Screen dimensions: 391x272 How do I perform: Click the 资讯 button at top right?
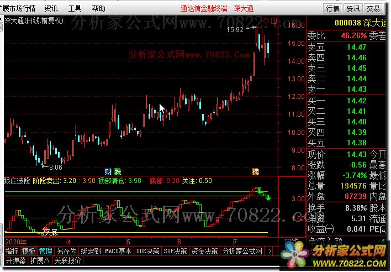tap(353, 9)
